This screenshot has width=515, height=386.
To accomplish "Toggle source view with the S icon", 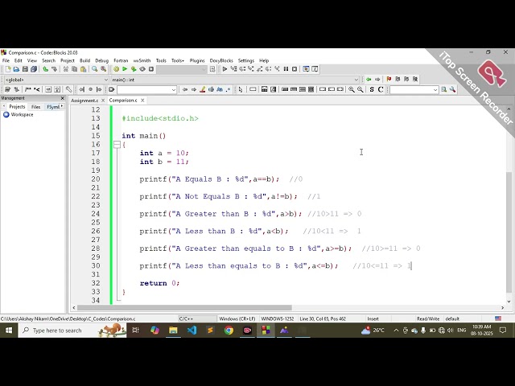I will [372, 89].
